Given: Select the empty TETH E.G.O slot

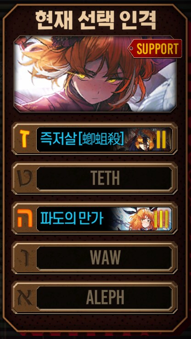Looking at the screenshot, I should [105, 178].
